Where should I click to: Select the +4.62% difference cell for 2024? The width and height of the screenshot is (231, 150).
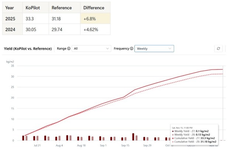(x=95, y=29)
